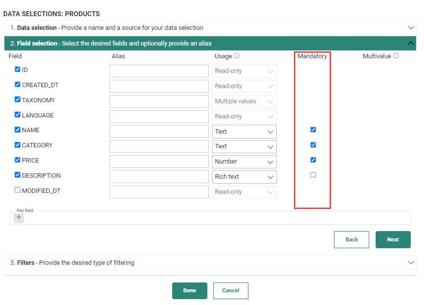This screenshot has width=424, height=305.
Task: Click the alias input for ID
Action: pos(159,71)
